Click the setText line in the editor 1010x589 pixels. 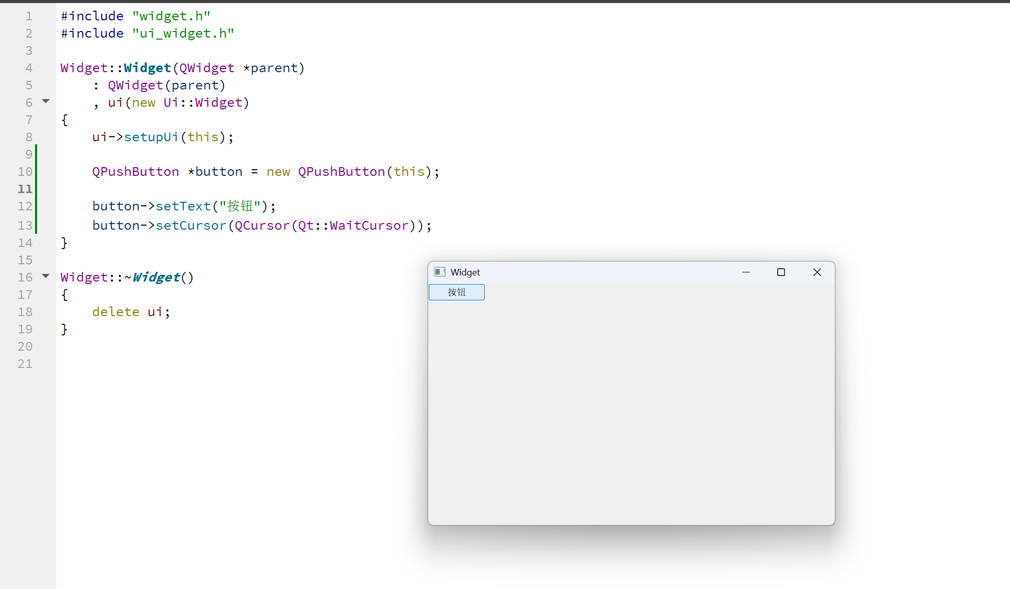(x=183, y=206)
